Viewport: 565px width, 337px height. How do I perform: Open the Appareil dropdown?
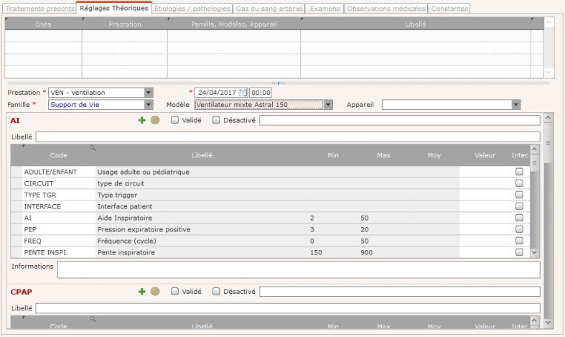(516, 105)
